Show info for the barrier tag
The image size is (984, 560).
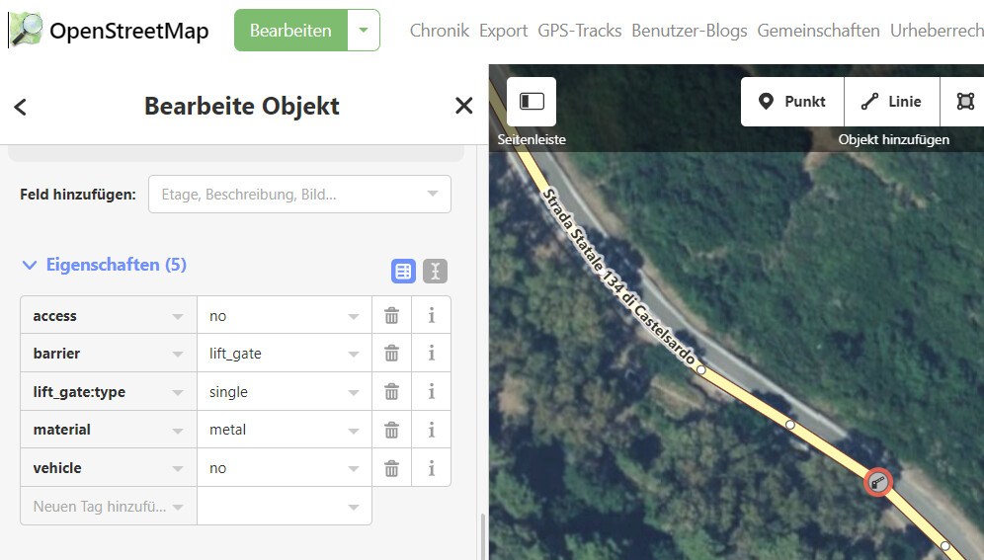coord(431,354)
